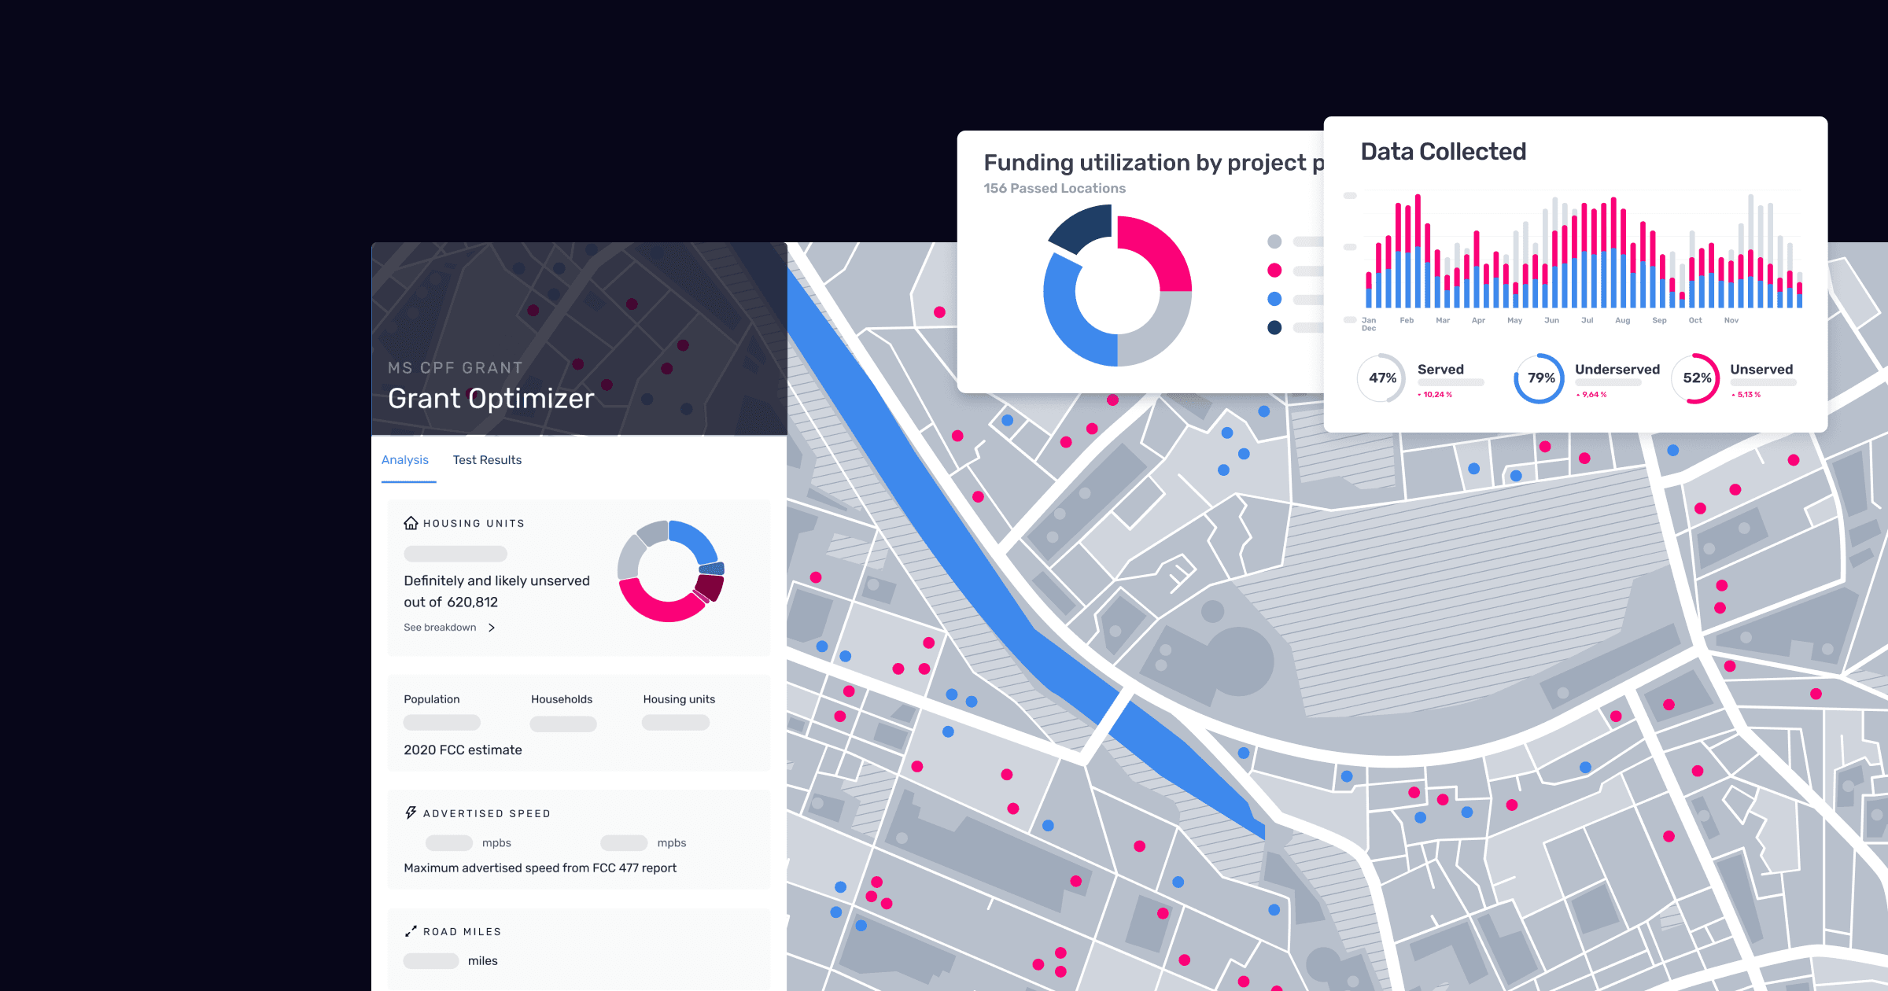Screen dimensions: 1888x991
Task: Open the See breakdown link
Action: [440, 628]
